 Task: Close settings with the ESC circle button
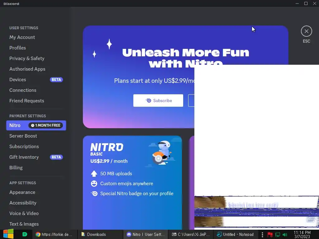tap(307, 31)
